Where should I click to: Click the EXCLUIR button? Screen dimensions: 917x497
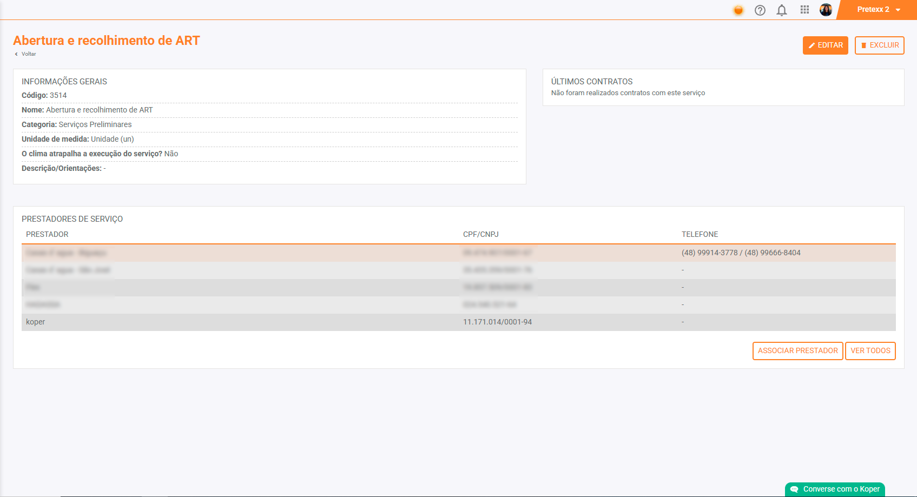pyautogui.click(x=879, y=45)
